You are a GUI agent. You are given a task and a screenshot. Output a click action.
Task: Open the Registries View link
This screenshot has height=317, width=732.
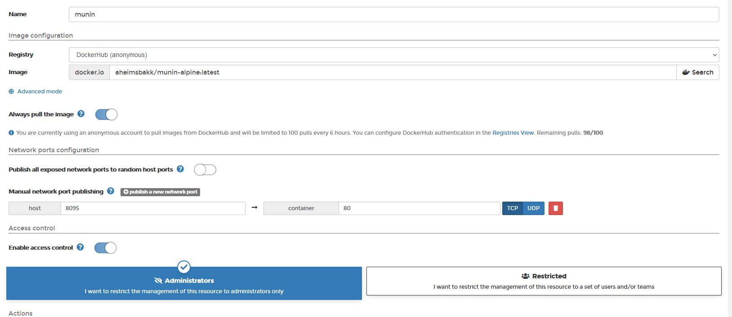pyautogui.click(x=513, y=133)
